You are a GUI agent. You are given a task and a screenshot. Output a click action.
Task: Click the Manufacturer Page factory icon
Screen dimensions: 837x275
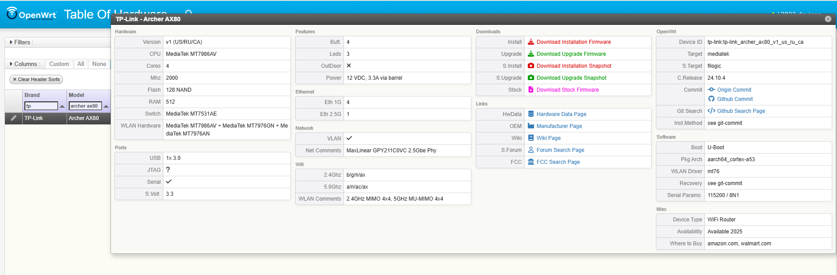coord(531,126)
